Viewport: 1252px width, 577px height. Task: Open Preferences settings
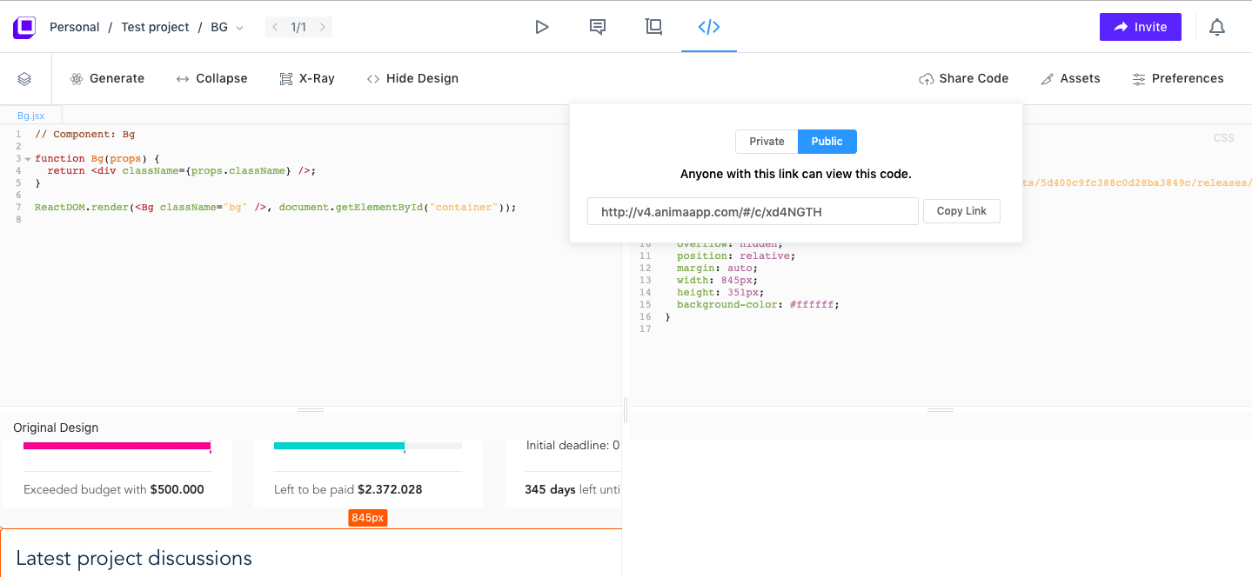1177,78
